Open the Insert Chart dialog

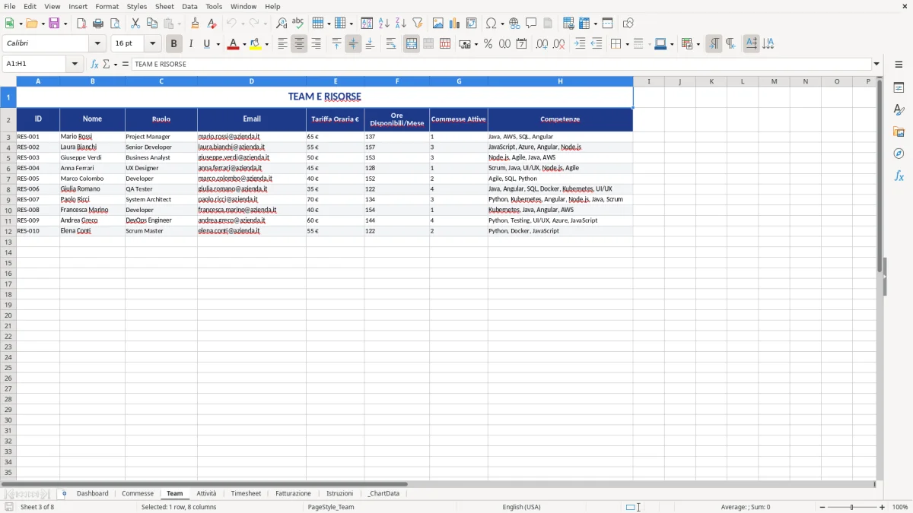coord(454,23)
